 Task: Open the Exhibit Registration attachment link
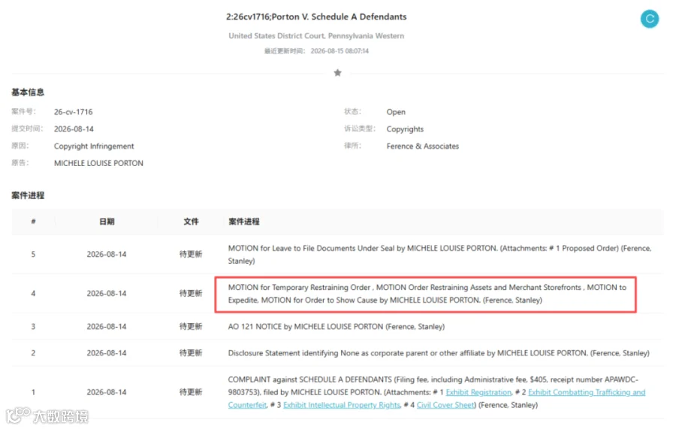(x=478, y=392)
